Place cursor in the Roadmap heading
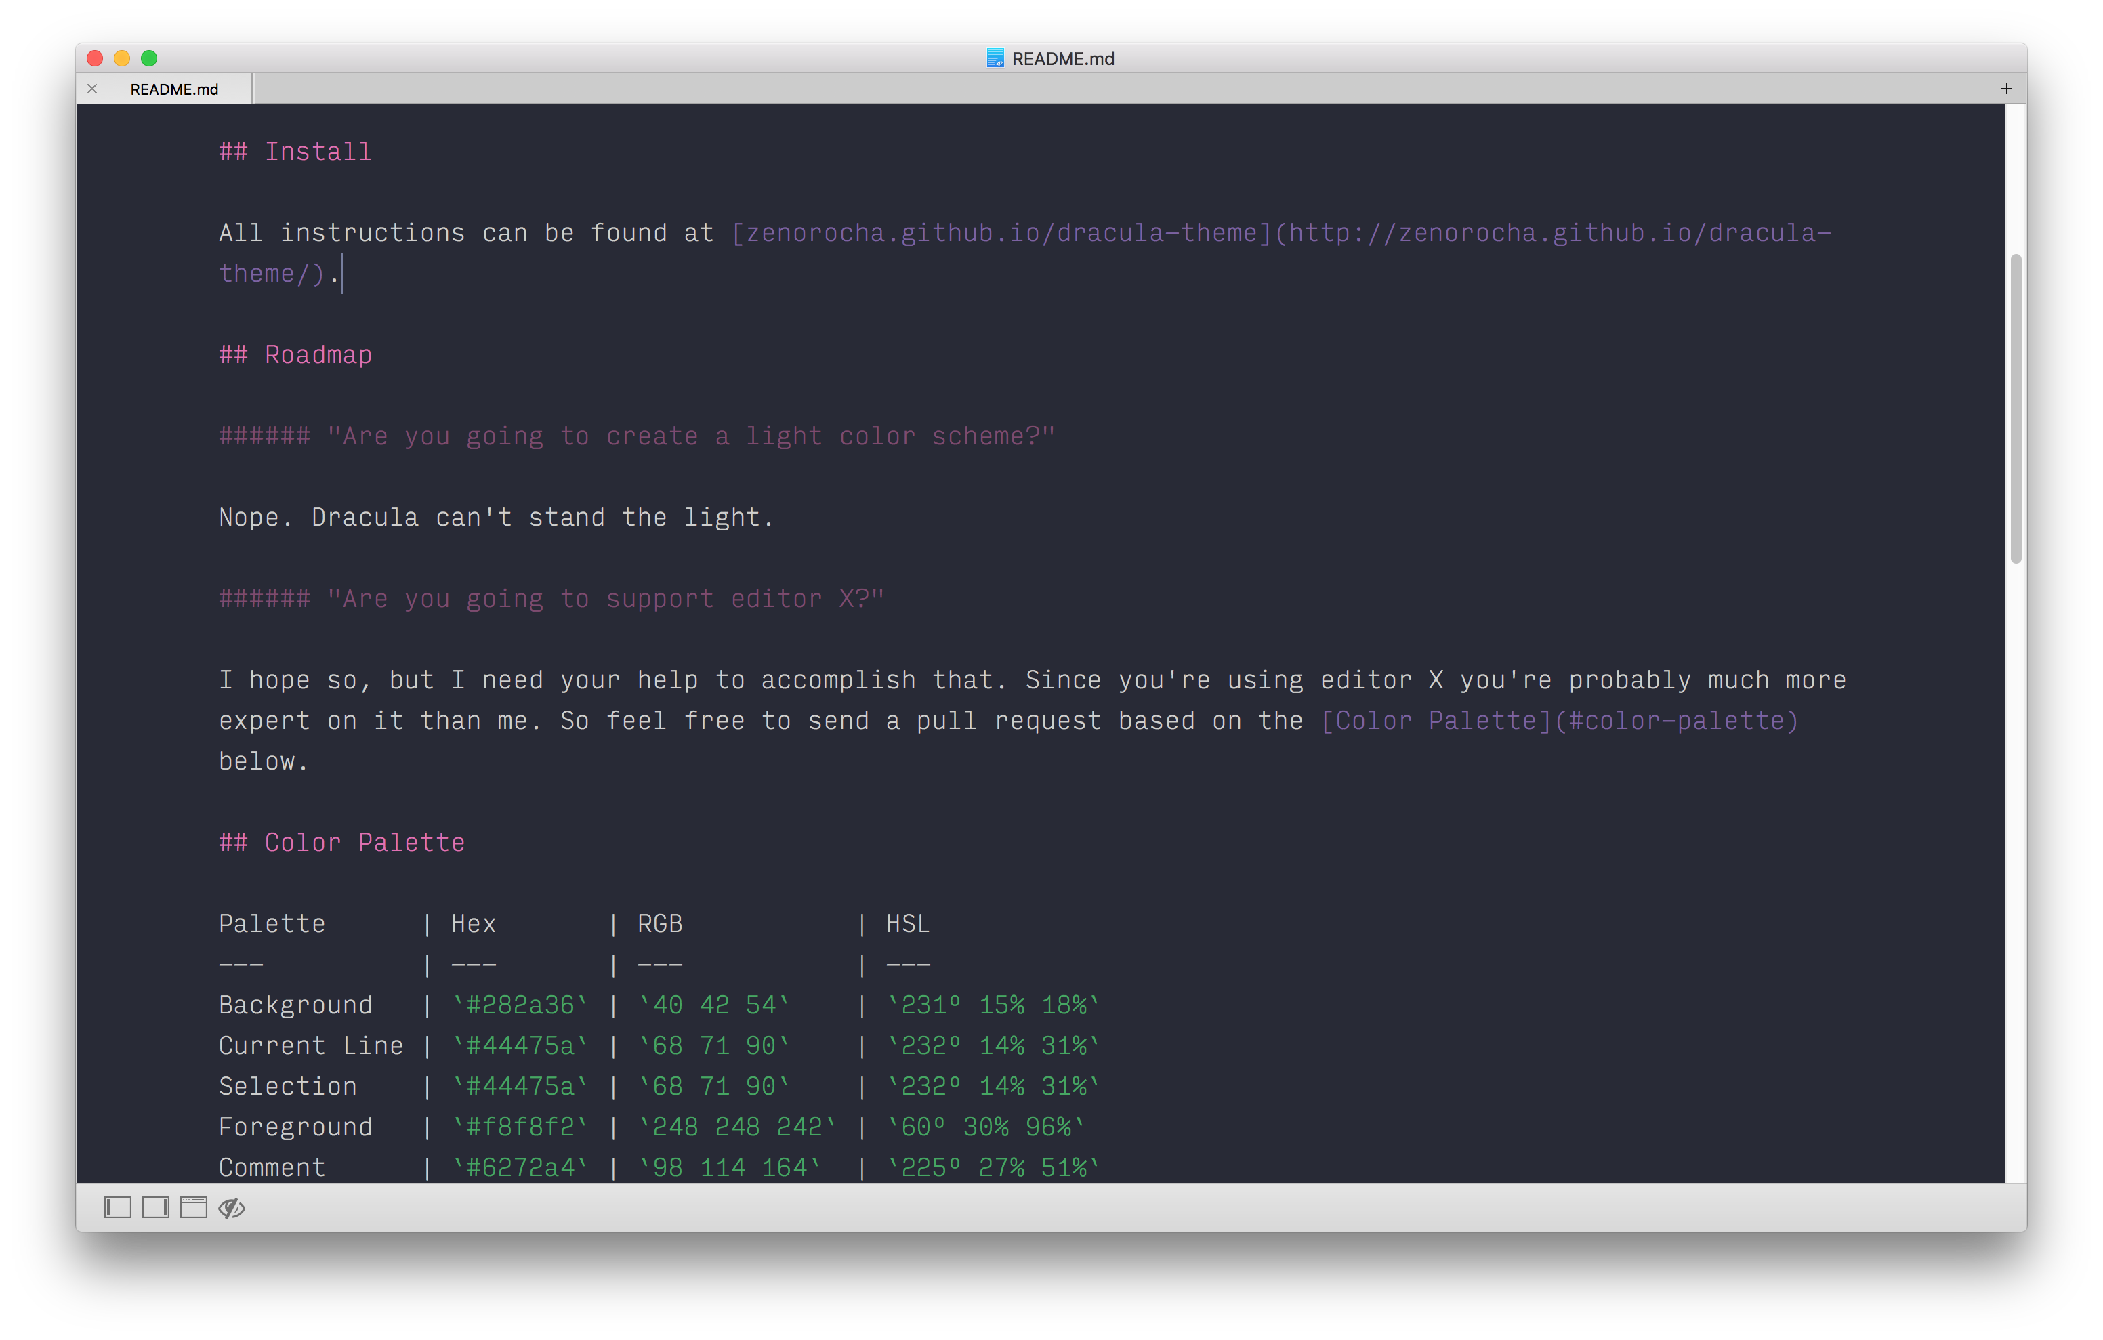The width and height of the screenshot is (2103, 1340). pos(317,355)
